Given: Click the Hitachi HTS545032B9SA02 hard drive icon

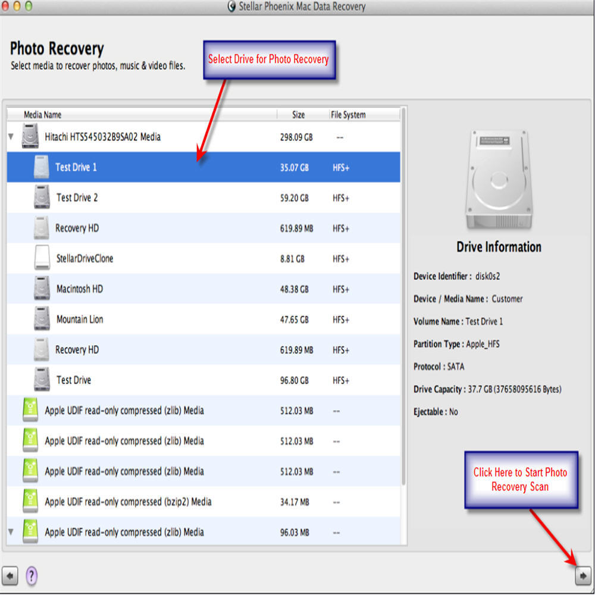Looking at the screenshot, I should pos(30,136).
